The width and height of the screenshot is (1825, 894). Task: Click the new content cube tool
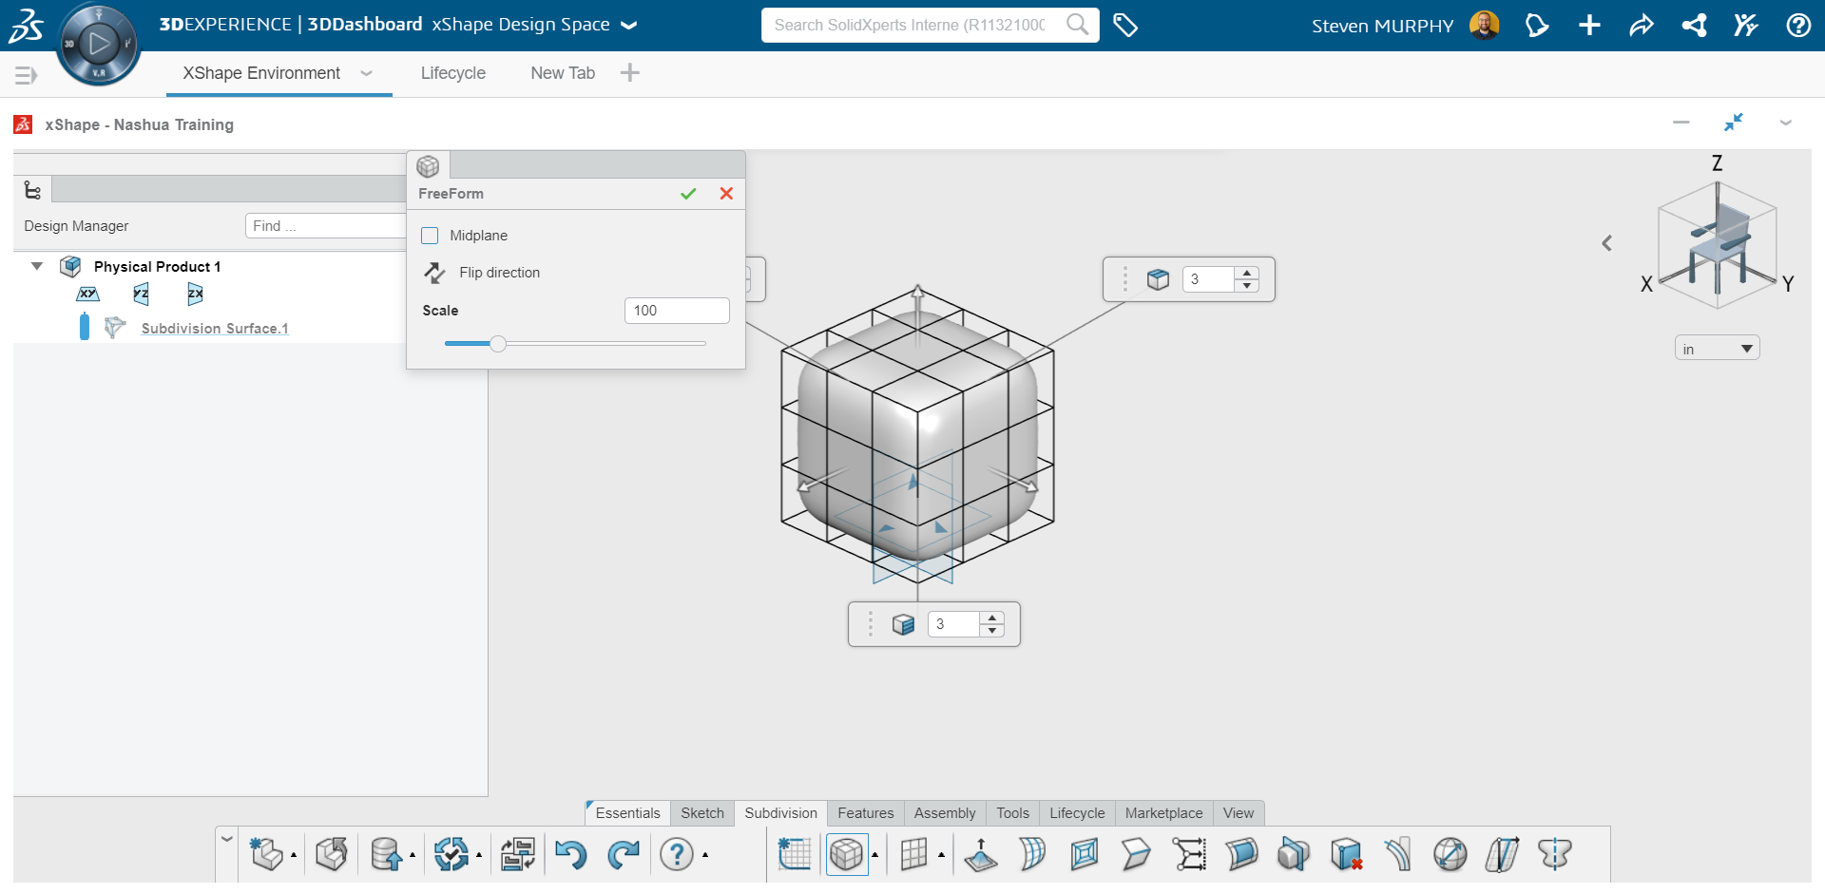pyautogui.click(x=267, y=854)
